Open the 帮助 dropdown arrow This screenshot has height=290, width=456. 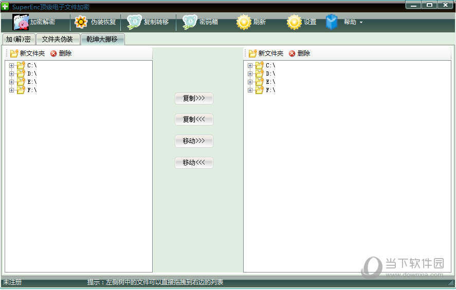click(x=361, y=23)
